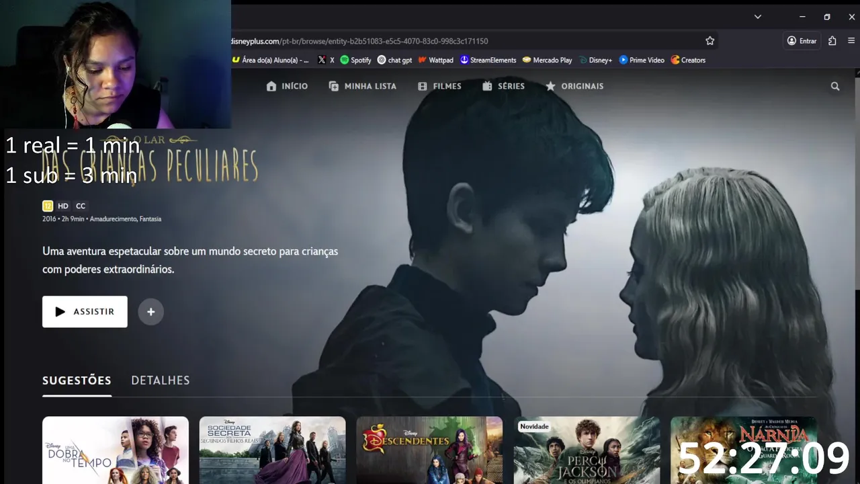Open the Nárnia movie thumbnail
Screen dimensions: 860x484
[744, 450]
